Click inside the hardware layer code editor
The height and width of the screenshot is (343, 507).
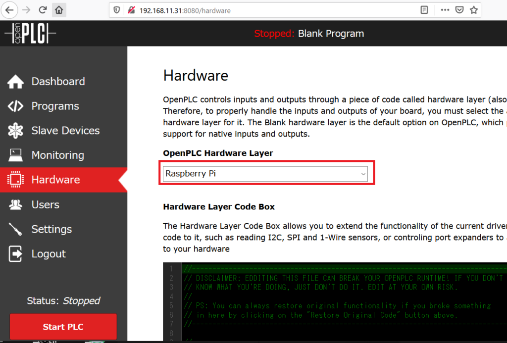click(x=342, y=302)
